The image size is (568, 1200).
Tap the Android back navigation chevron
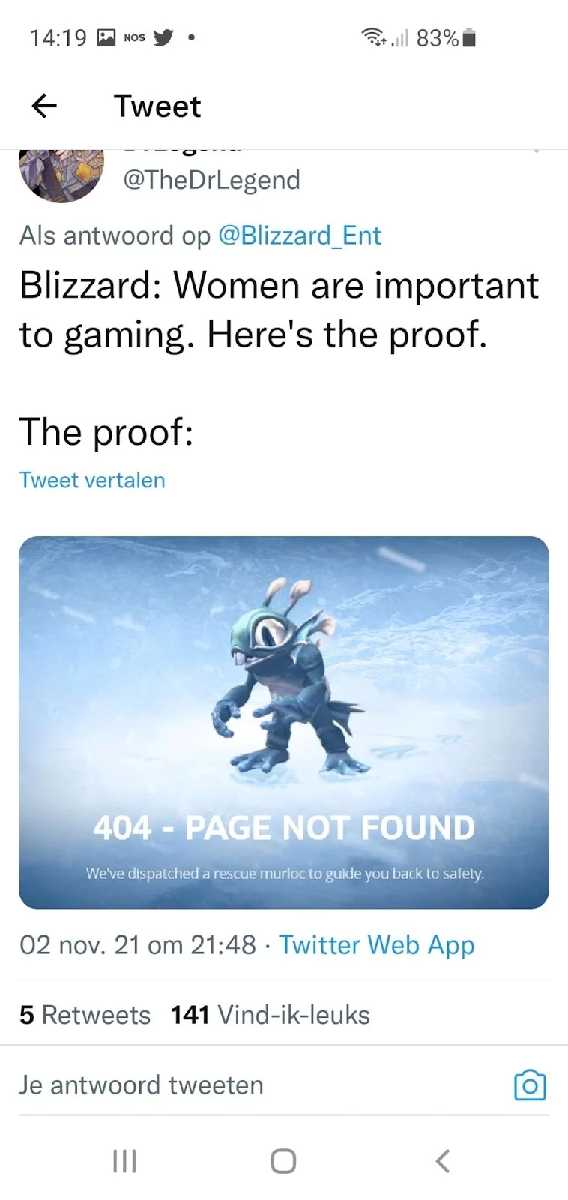coord(443,1161)
